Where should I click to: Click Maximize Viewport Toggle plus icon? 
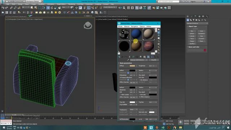coord(180,122)
